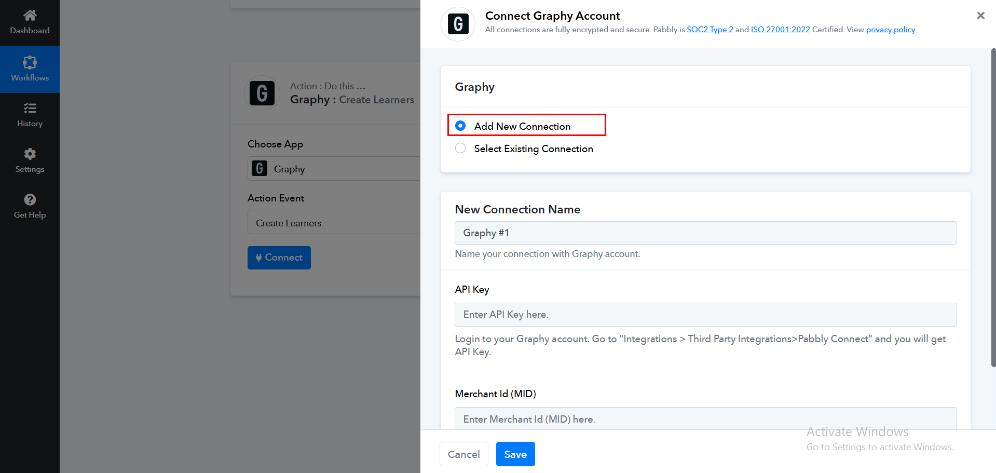Screen dimensions: 996x473
Task: Save the new Graphy connection
Action: click(x=515, y=454)
